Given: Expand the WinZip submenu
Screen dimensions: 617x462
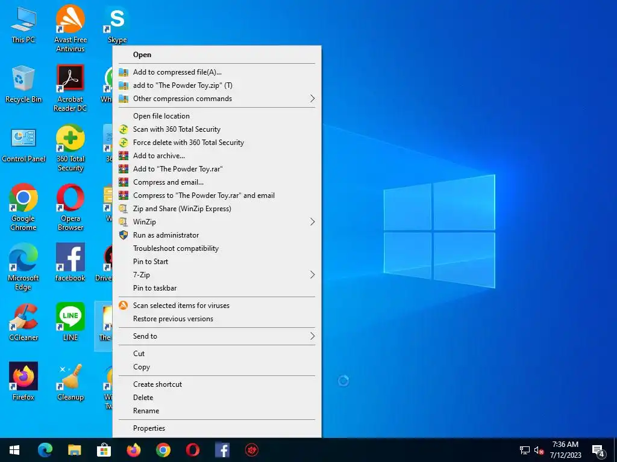Looking at the screenshot, I should [x=217, y=222].
